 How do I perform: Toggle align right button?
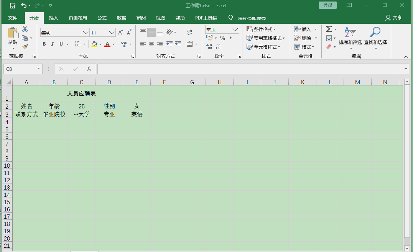pyautogui.click(x=160, y=44)
